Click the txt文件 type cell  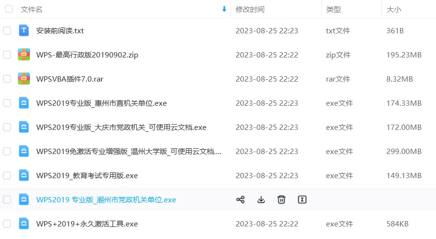(338, 30)
